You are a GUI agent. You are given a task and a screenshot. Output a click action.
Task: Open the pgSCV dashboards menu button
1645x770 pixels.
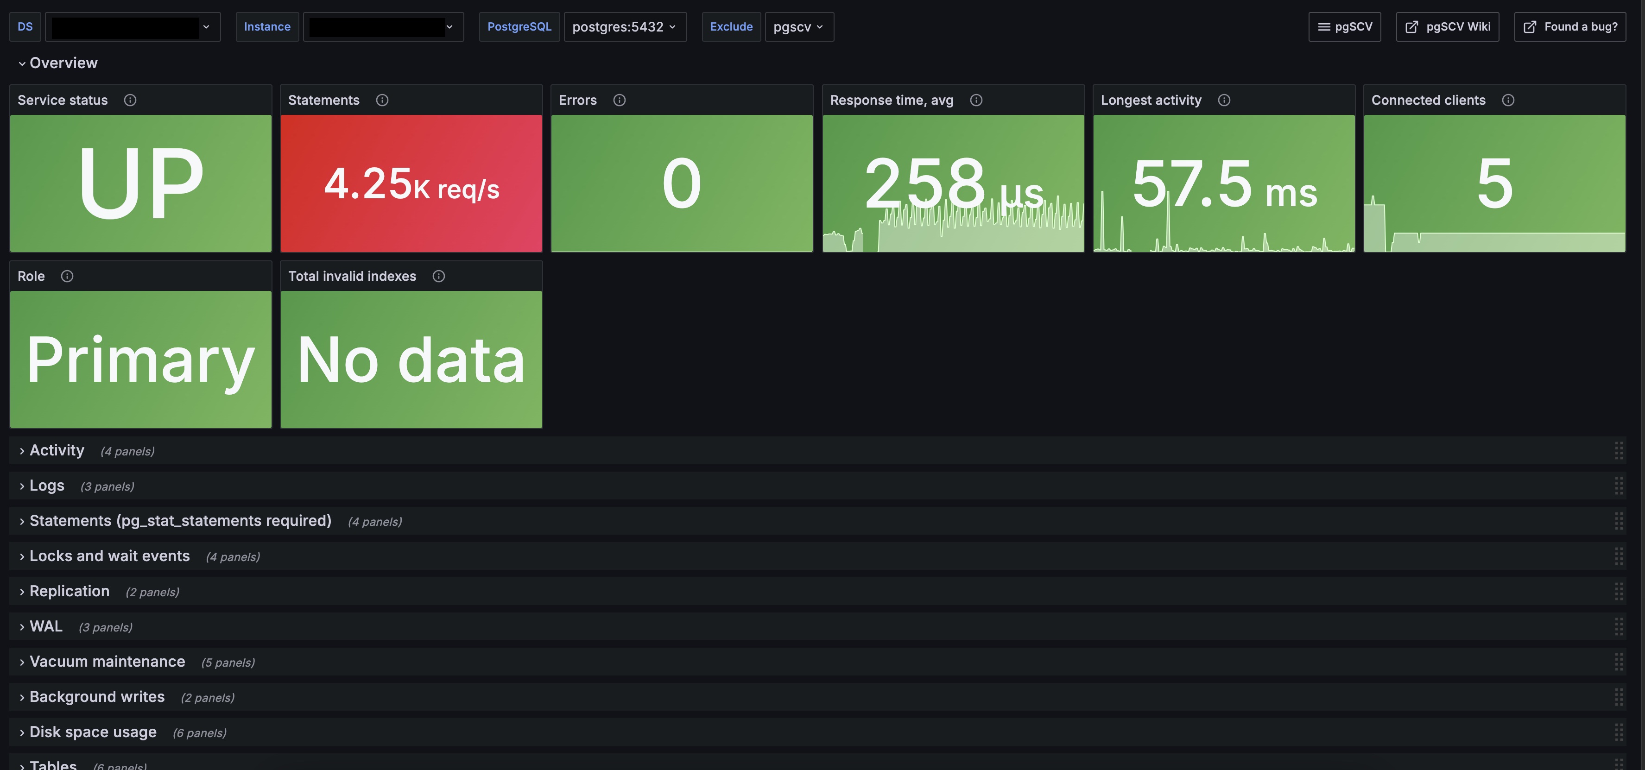(1344, 27)
